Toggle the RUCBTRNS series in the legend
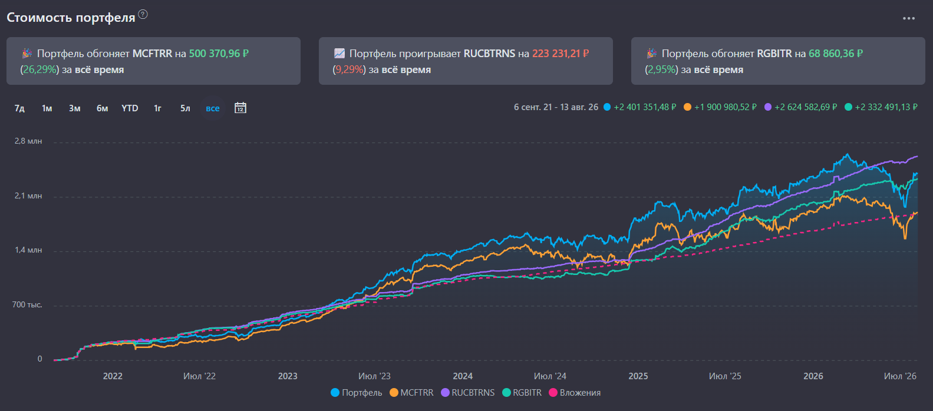Screen dimensions: 933x411 pyautogui.click(x=468, y=393)
